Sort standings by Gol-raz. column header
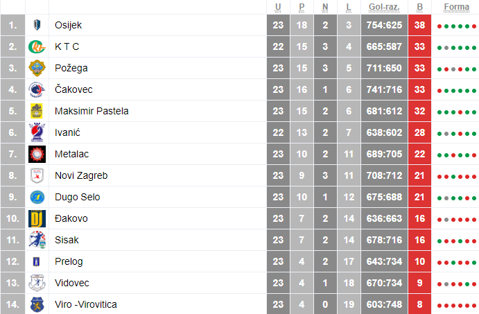 click(x=383, y=7)
